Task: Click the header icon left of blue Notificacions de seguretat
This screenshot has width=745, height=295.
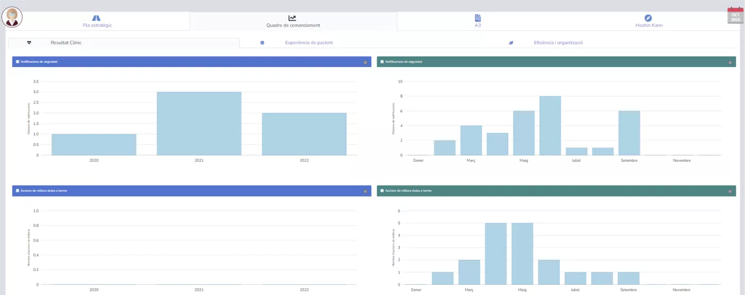Action: click(18, 62)
